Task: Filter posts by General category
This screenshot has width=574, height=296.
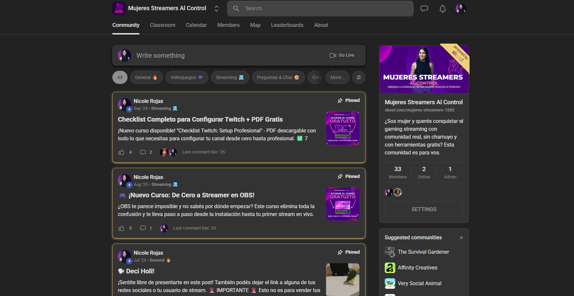Action: (146, 77)
